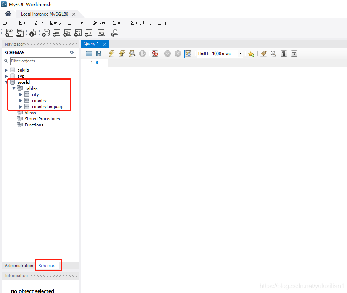347x293 pixels.
Task: Expand the city table
Action: coord(21,94)
